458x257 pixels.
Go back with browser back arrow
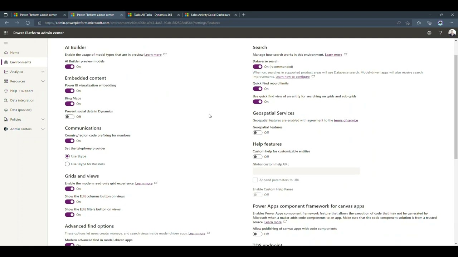tap(7, 23)
